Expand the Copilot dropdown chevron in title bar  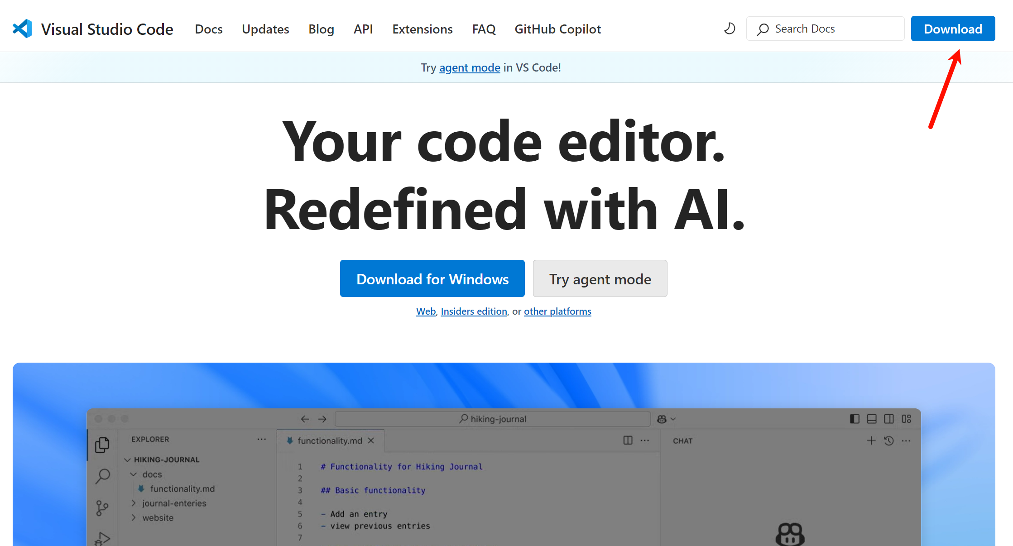click(x=673, y=419)
